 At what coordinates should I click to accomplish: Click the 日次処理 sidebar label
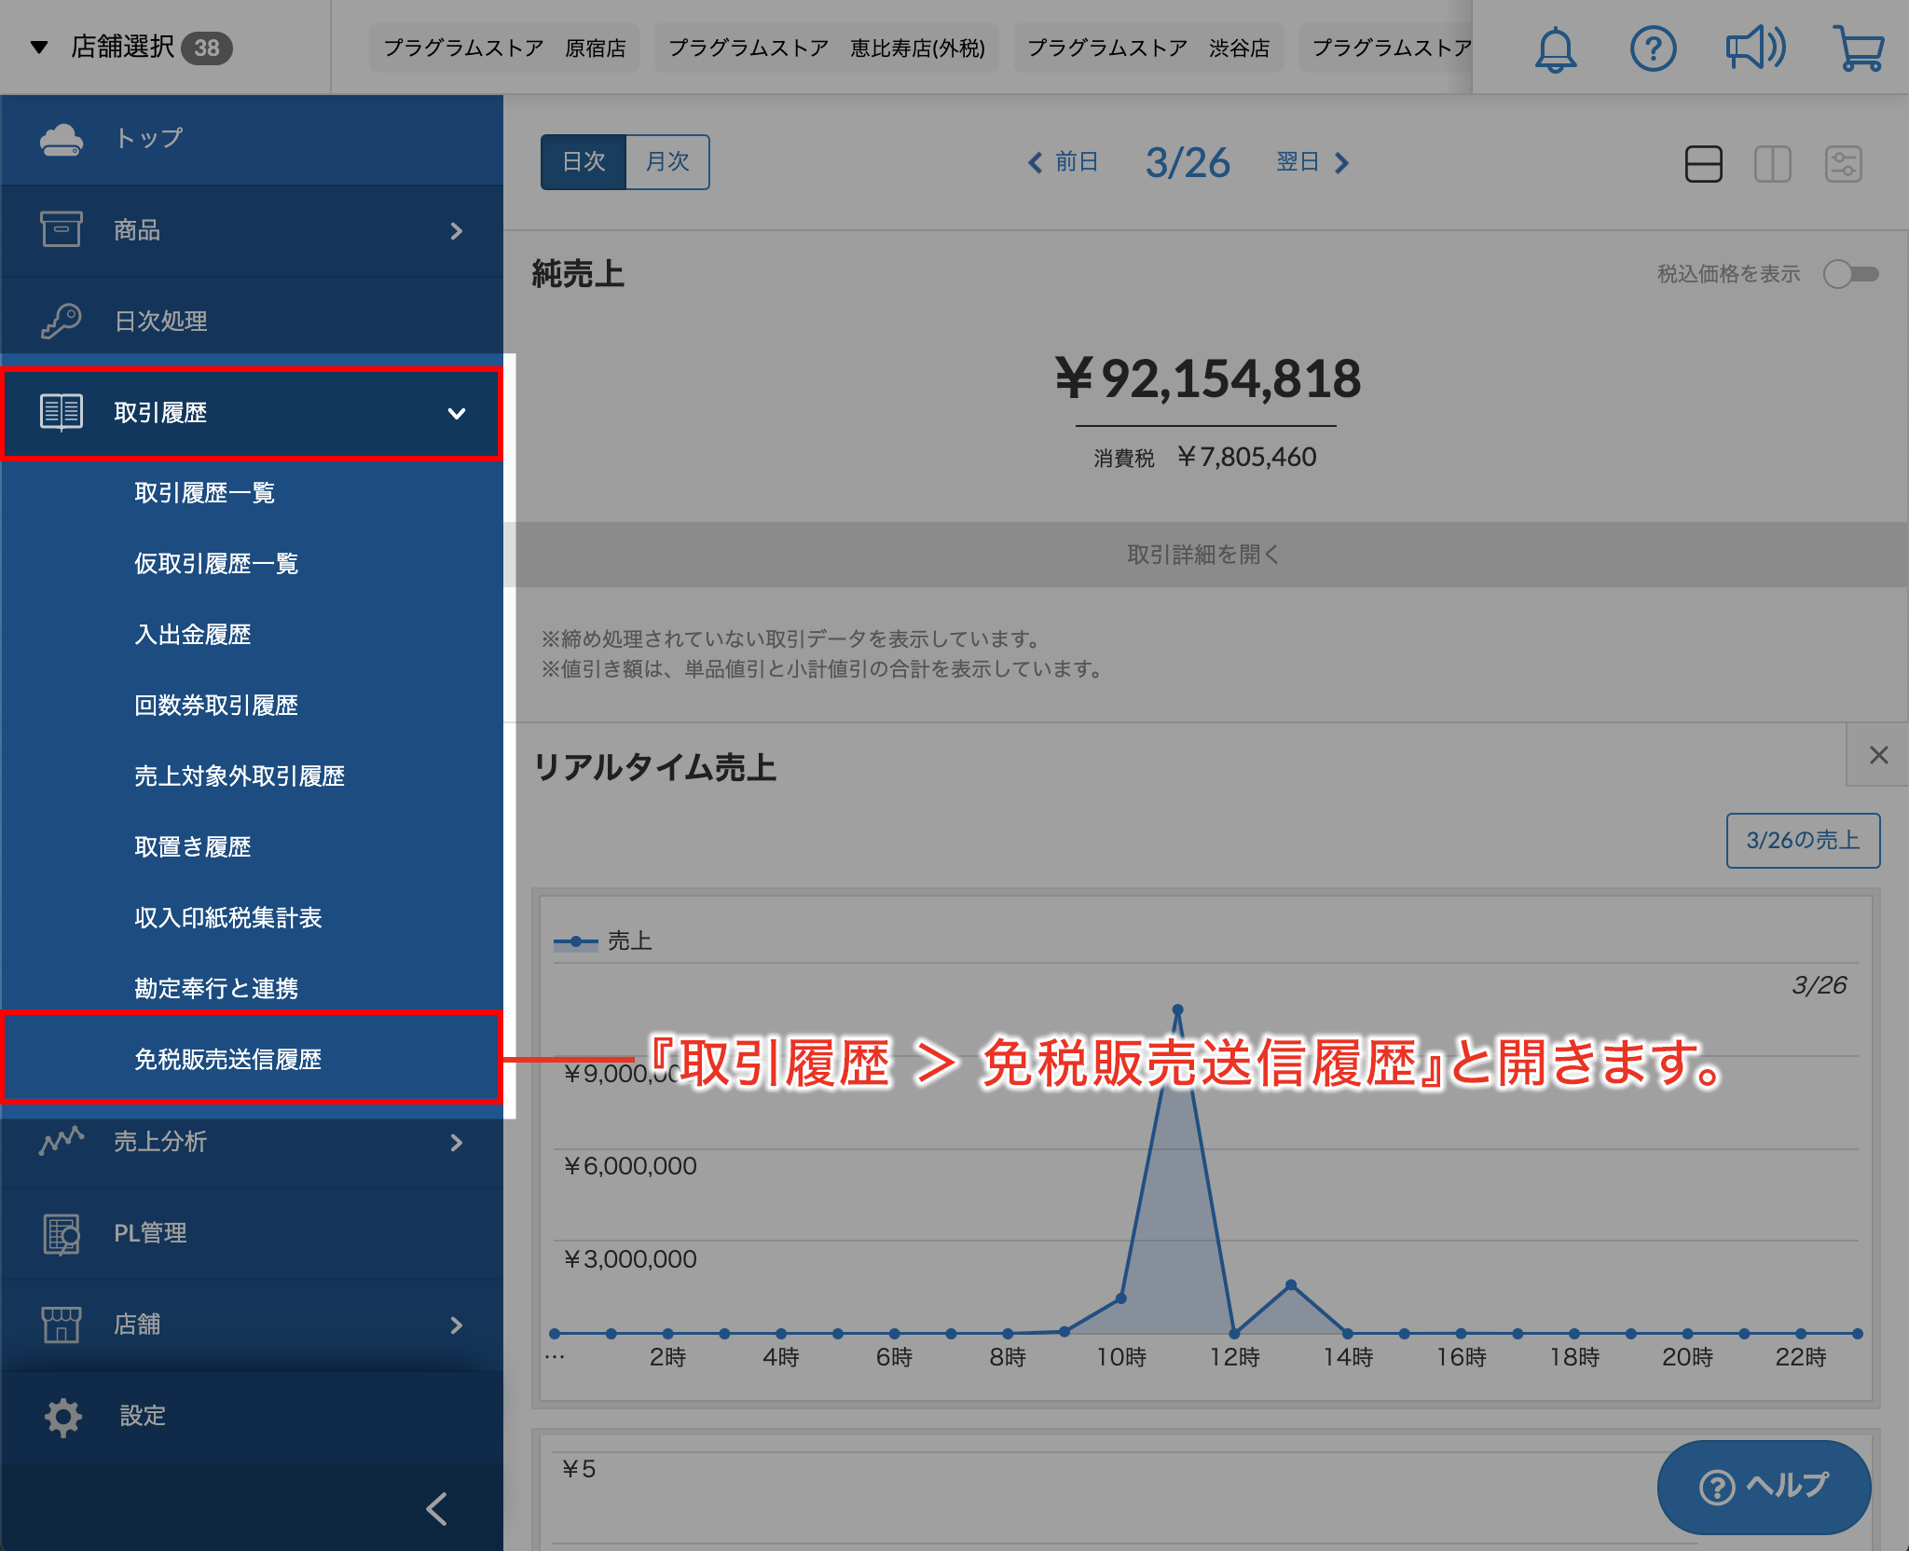pyautogui.click(x=160, y=322)
